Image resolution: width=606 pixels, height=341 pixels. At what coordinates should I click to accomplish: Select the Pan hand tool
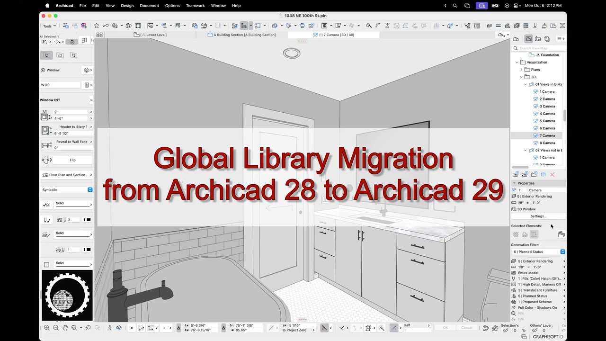point(65,327)
